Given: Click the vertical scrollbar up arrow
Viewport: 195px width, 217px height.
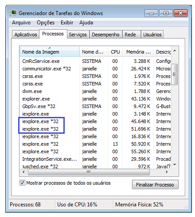Looking at the screenshot, I should pos(175,50).
